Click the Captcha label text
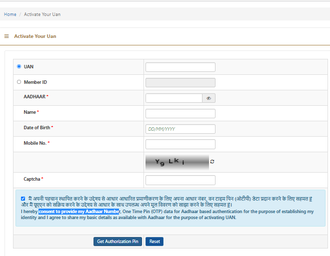This screenshot has height=256, width=330. point(32,179)
